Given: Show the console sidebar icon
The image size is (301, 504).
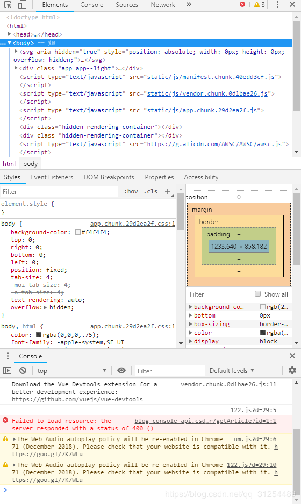Looking at the screenshot, I should [8, 371].
